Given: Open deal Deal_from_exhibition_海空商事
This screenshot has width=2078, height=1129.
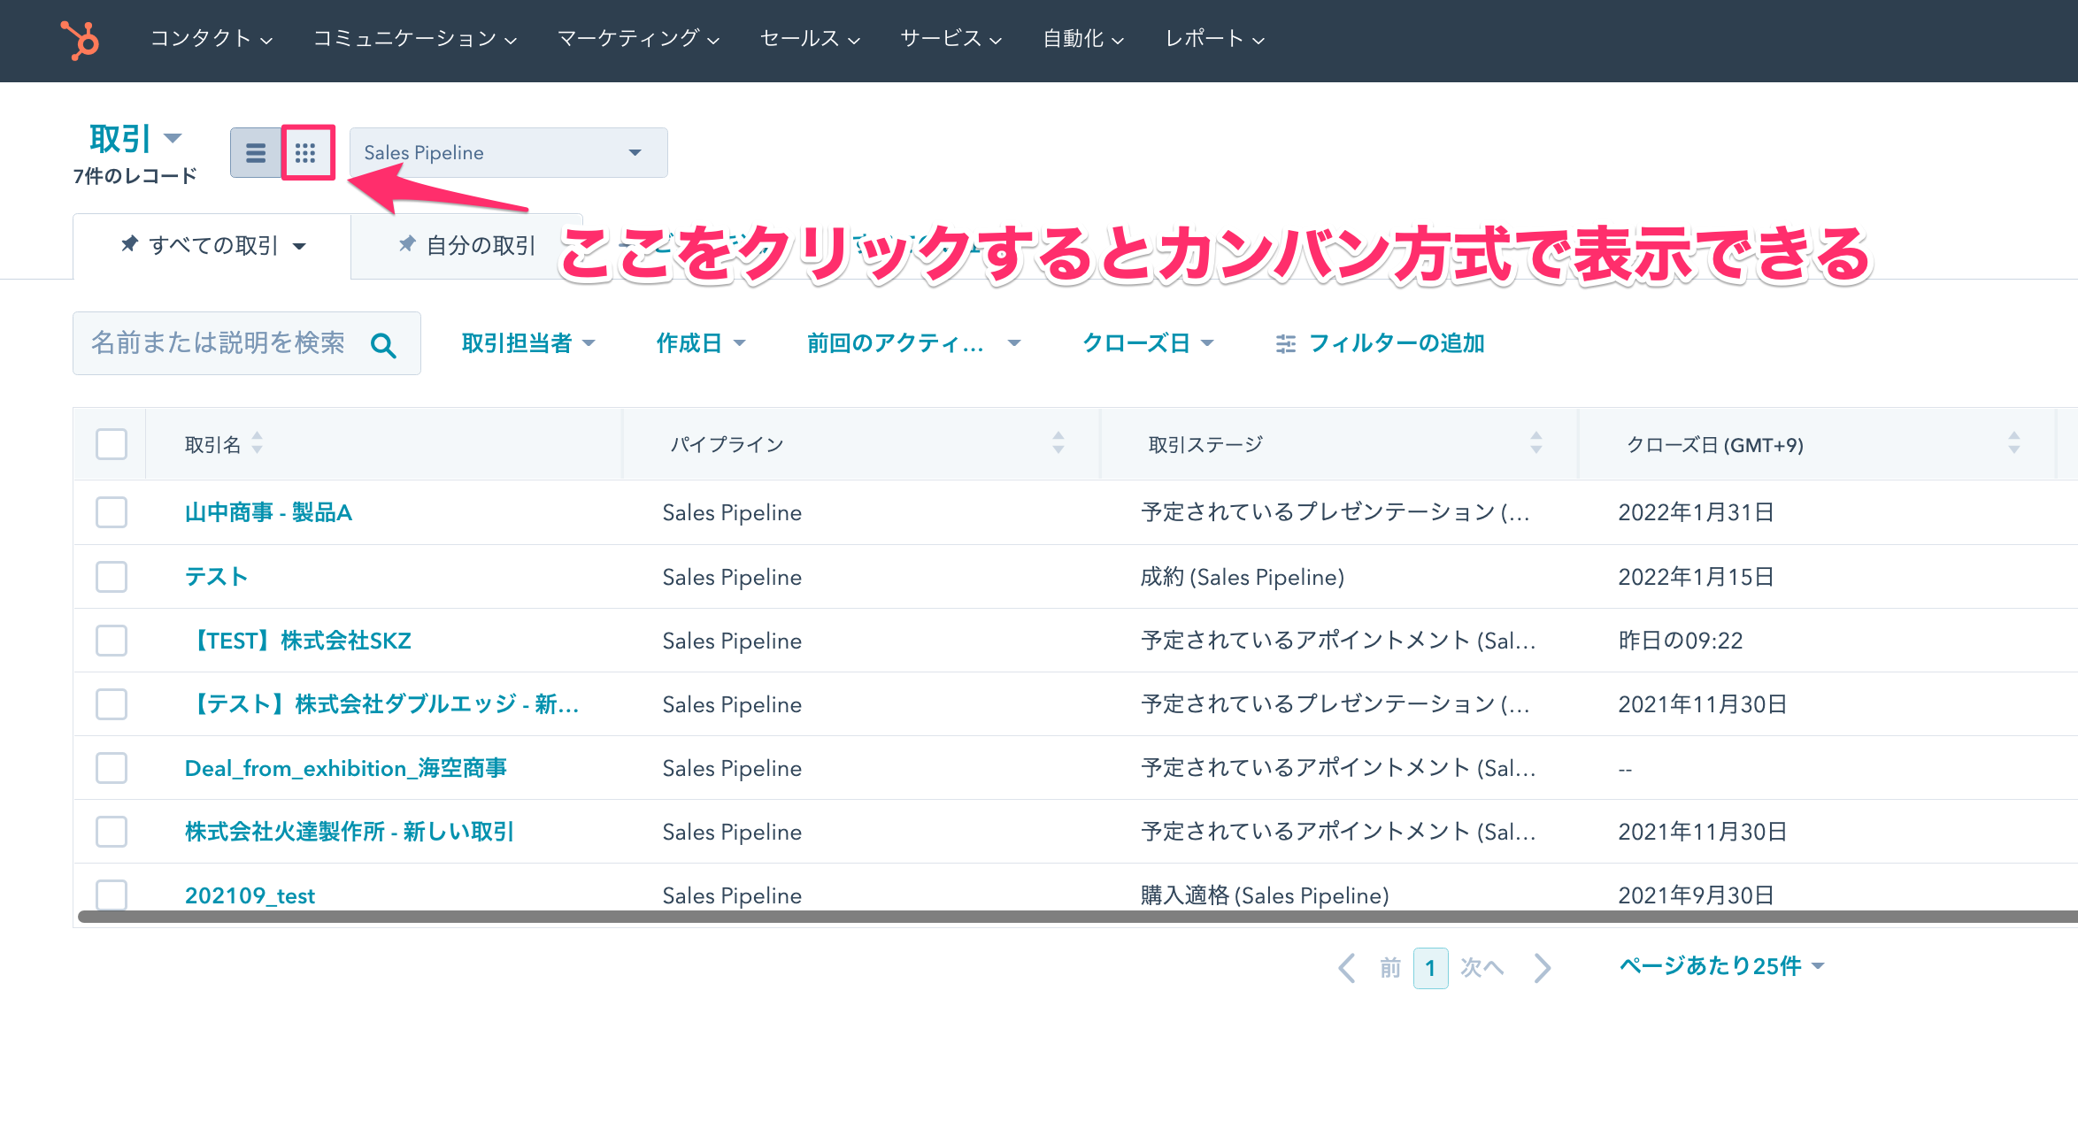Looking at the screenshot, I should (x=346, y=768).
